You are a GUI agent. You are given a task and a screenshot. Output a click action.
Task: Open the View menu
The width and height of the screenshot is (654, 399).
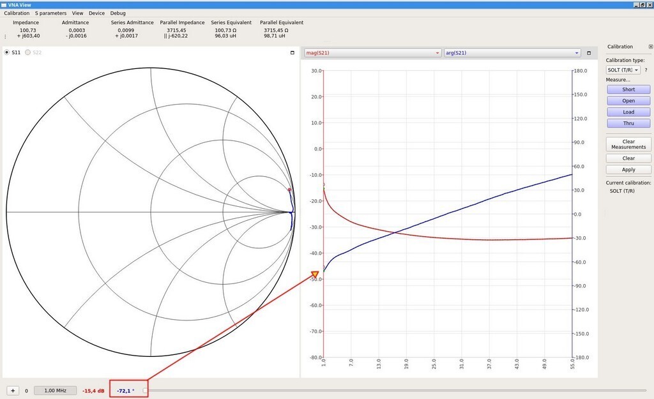(x=77, y=13)
